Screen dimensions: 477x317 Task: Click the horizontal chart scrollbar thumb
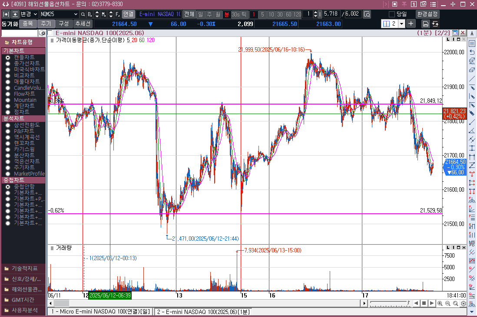[62, 303]
